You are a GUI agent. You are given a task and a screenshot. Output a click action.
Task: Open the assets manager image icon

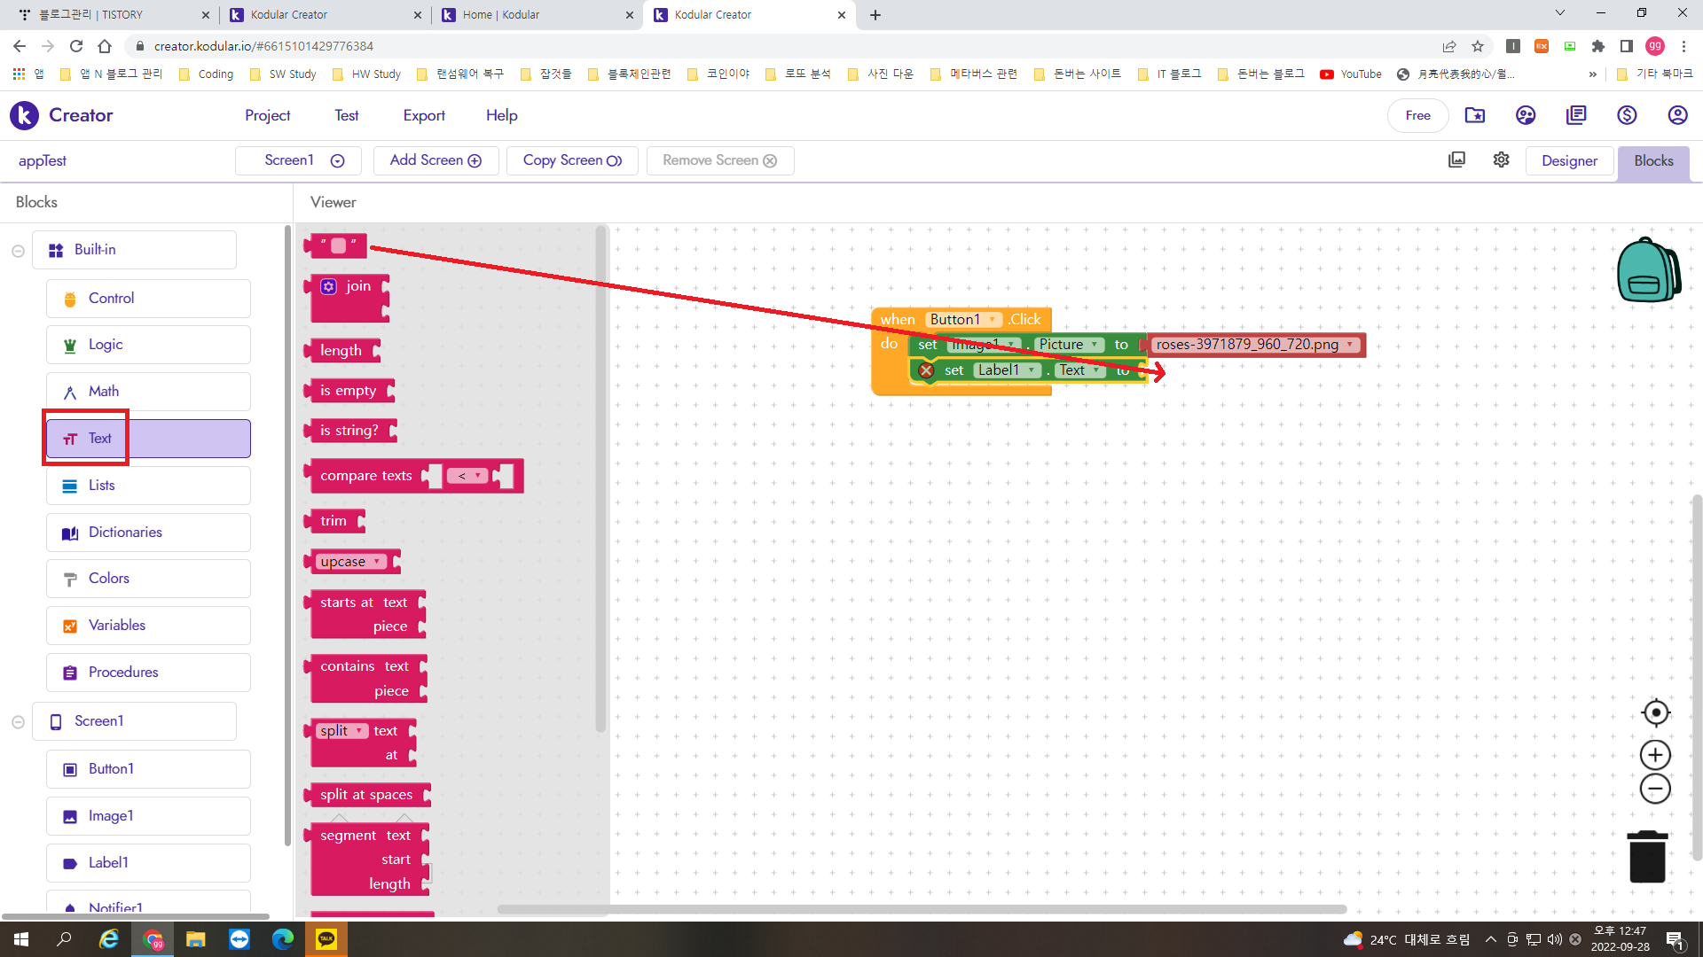tap(1456, 159)
